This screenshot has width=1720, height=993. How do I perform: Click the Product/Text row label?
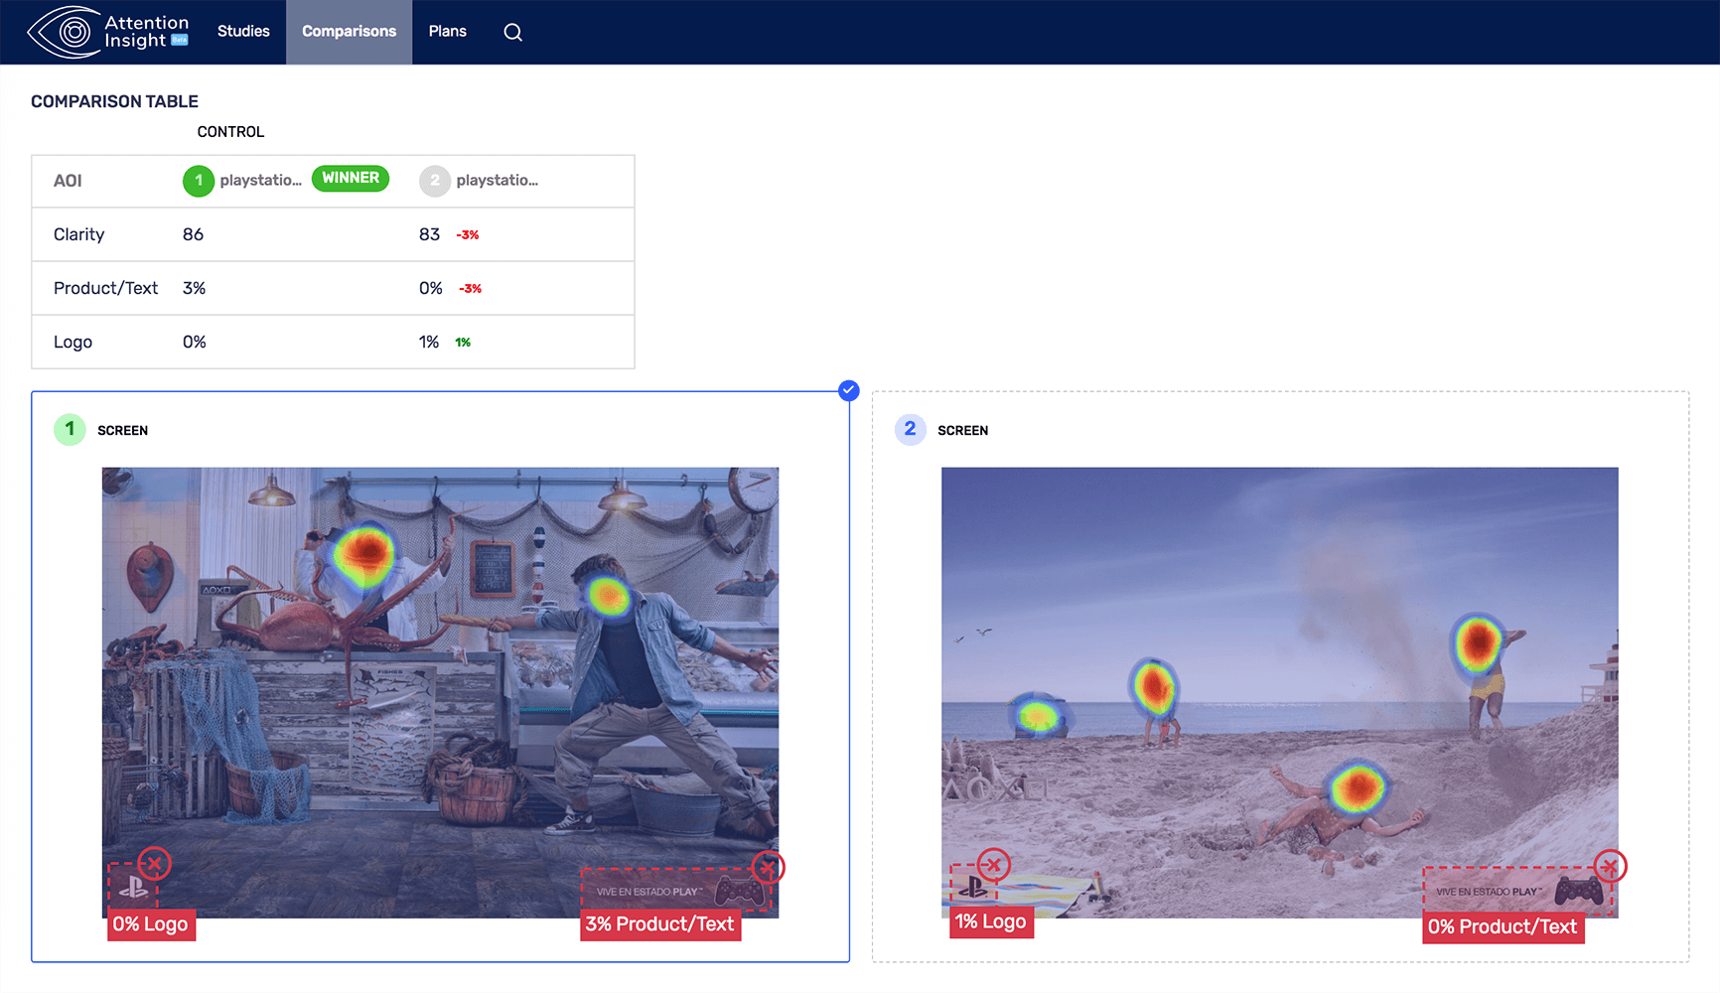click(105, 288)
